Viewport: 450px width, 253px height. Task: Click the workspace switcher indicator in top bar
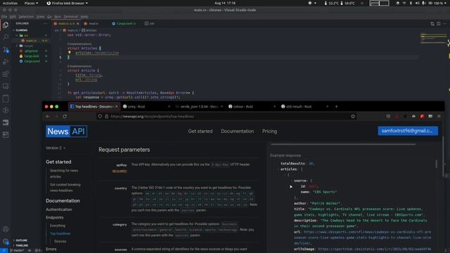tap(379, 3)
